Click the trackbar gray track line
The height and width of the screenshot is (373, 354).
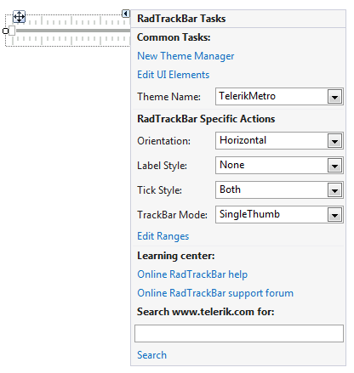tap(73, 31)
